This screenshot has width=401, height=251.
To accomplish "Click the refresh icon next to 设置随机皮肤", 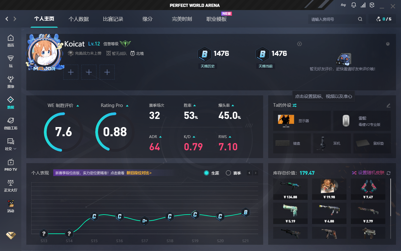I will click(x=388, y=173).
